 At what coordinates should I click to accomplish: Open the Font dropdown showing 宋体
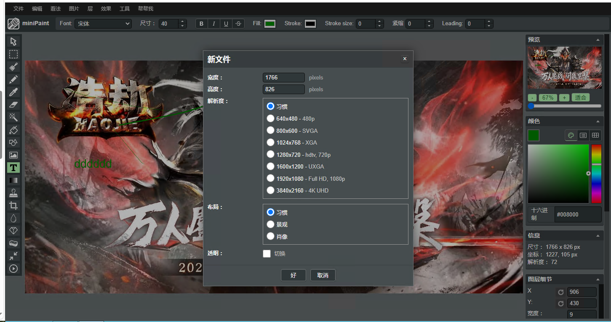point(103,24)
